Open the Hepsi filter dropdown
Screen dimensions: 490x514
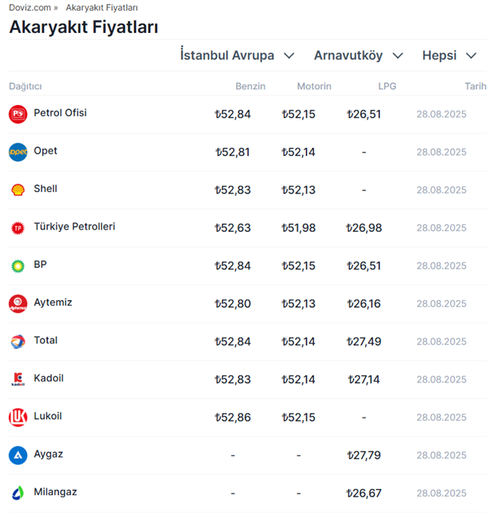449,56
